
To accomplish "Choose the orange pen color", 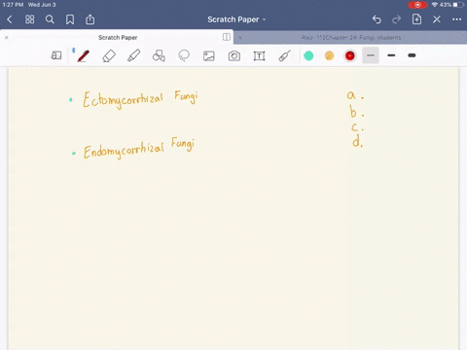I will (x=329, y=55).
